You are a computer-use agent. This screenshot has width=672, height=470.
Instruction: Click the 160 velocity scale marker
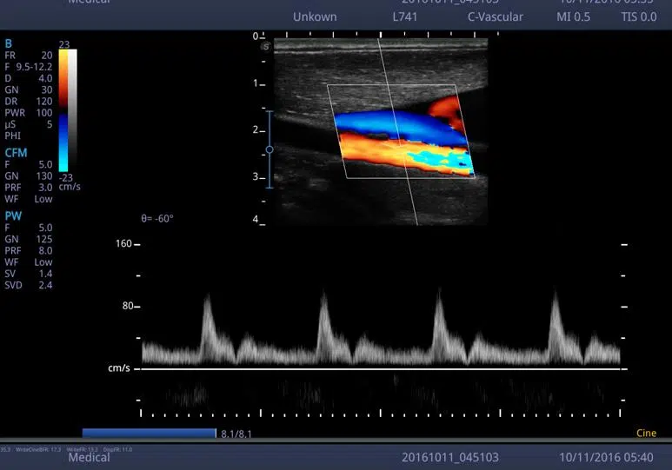[123, 244]
